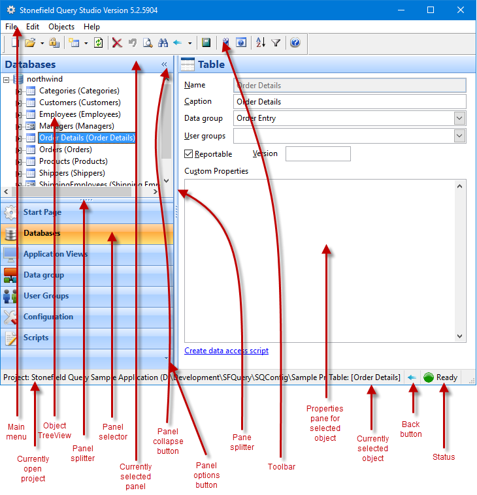Open the Data group dropdown

coord(459,118)
